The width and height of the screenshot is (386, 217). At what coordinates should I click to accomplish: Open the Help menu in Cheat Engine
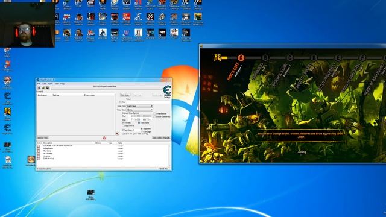pos(63,84)
